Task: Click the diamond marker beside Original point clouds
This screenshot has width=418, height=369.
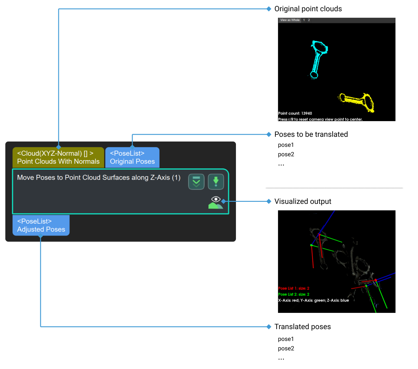Action: tap(269, 9)
